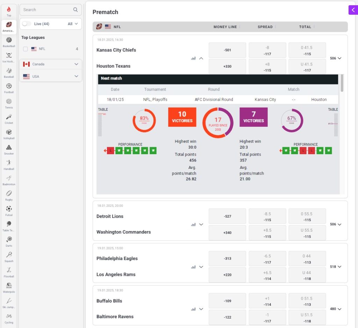Focus the Search input field
The height and width of the screenshot is (328, 358).
point(51,9)
